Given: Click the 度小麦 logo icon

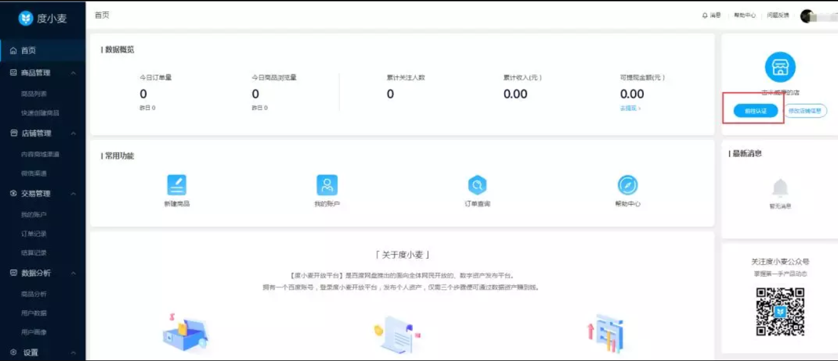Looking at the screenshot, I should (x=26, y=18).
